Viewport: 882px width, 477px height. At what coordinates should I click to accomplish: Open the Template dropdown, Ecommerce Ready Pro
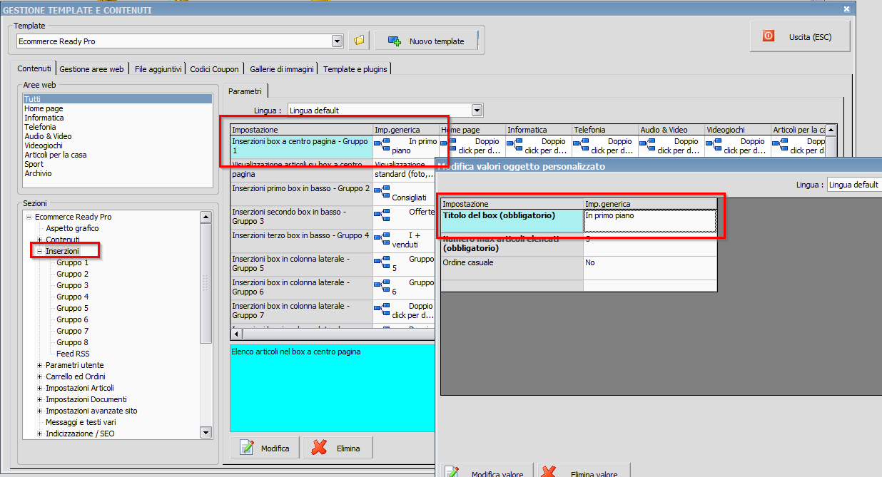[x=338, y=41]
